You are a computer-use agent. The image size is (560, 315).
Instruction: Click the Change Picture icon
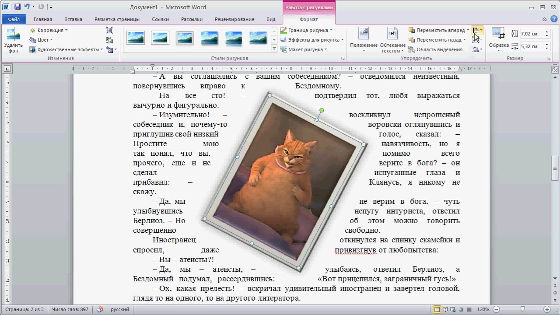click(x=109, y=40)
